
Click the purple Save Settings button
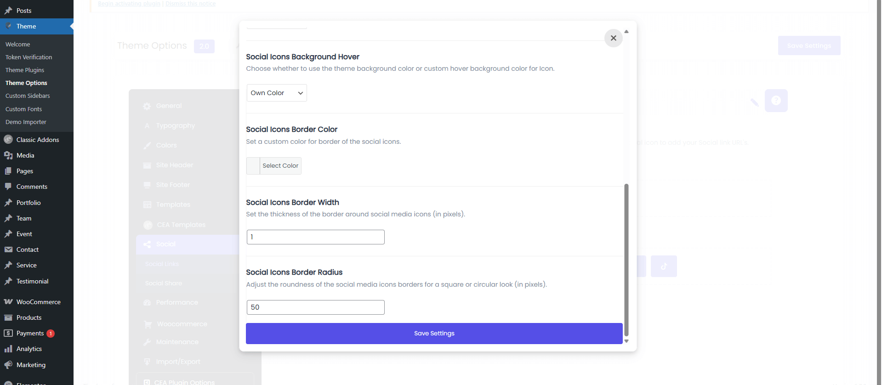point(434,334)
